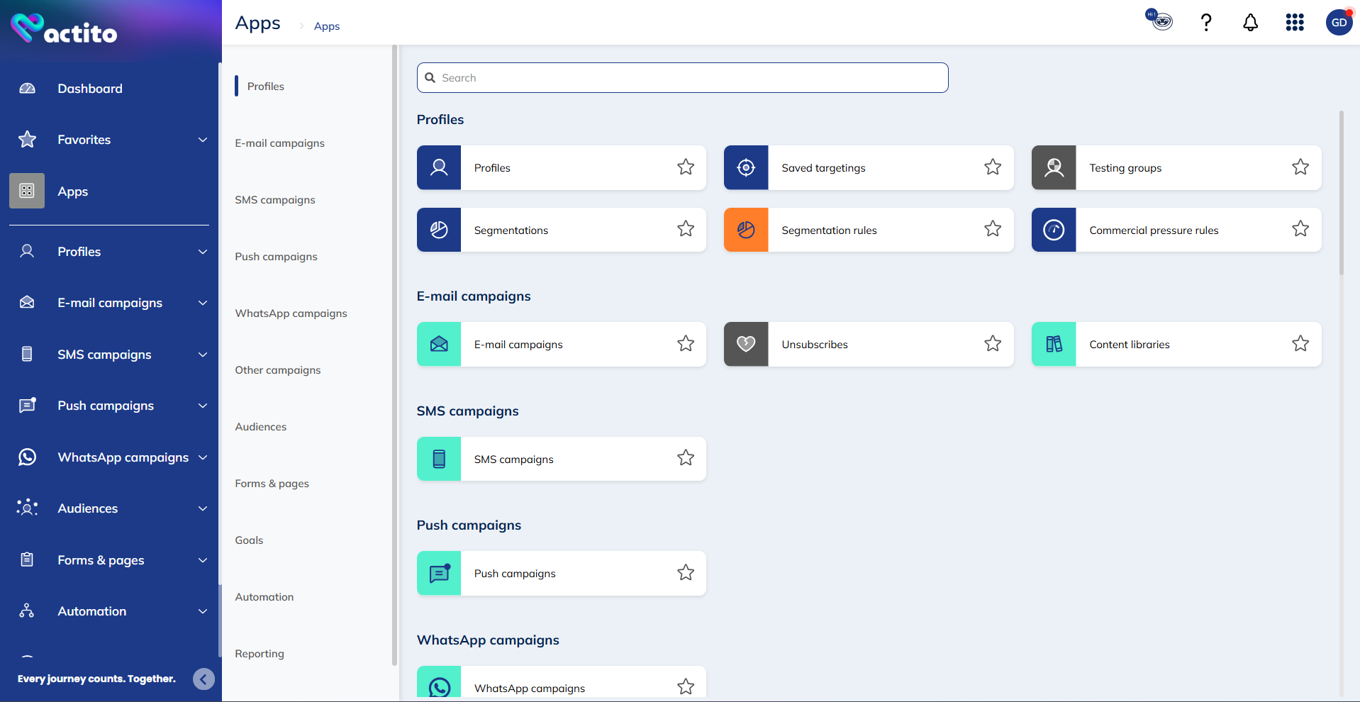Collapse the sidebar with the arrow button
This screenshot has height=702, width=1360.
click(204, 679)
